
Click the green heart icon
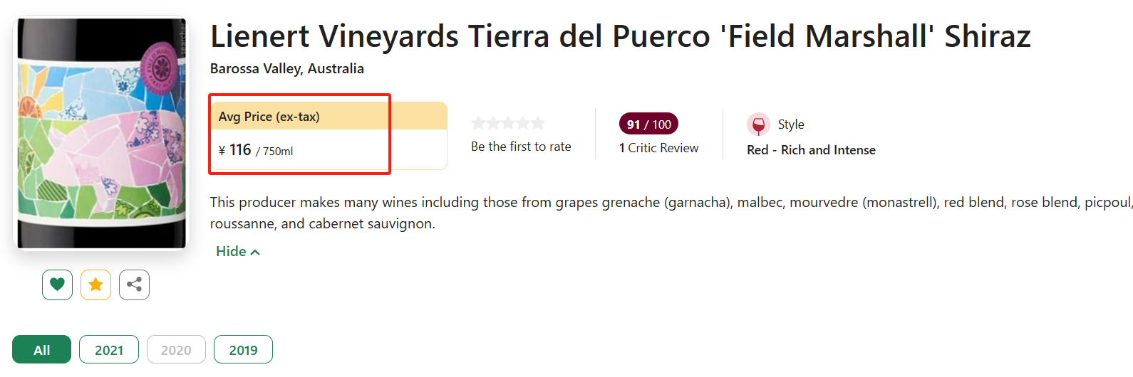tap(57, 285)
